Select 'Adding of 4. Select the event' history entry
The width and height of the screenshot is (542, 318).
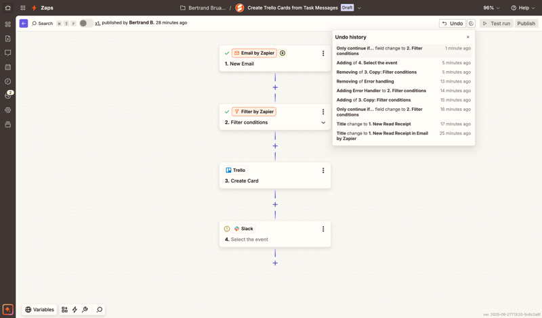tap(403, 63)
